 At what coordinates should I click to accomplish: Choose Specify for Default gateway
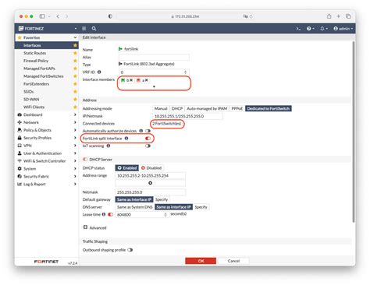(x=162, y=199)
